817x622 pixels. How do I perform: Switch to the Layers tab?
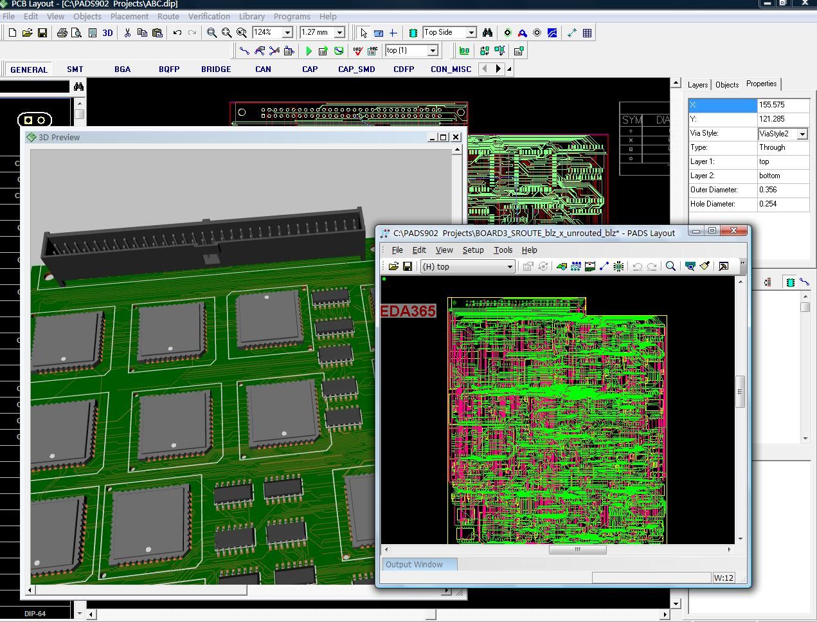(697, 85)
